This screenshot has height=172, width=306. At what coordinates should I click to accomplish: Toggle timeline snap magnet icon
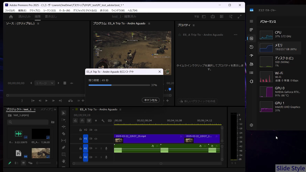coord(82,121)
